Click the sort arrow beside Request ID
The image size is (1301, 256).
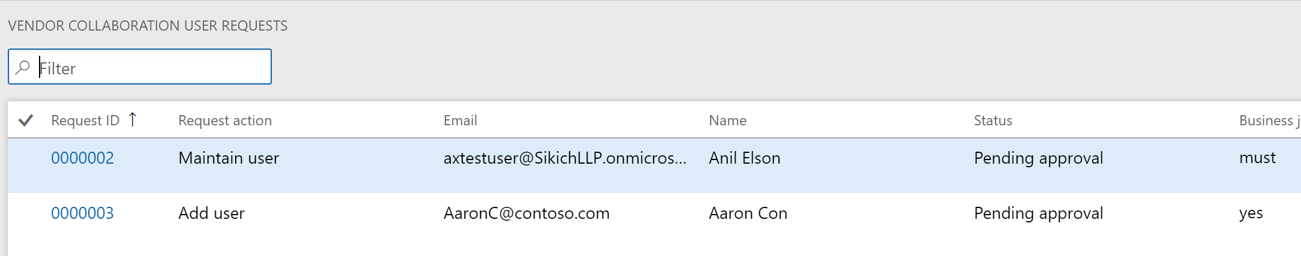pyautogui.click(x=133, y=120)
